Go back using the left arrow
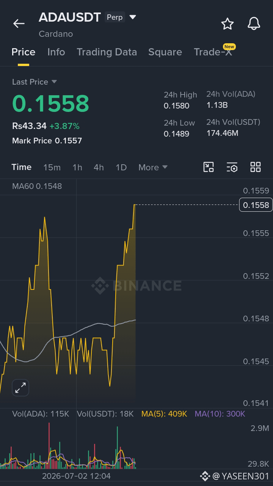273x486 pixels. [19, 24]
